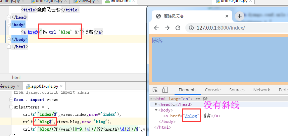Click the Python icon on app01\urls.py tab
Viewport: 288px width, 136px height.
pos(28,86)
